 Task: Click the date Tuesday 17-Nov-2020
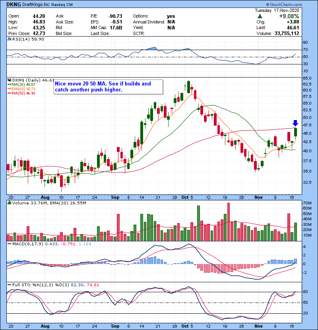pyautogui.click(x=277, y=10)
